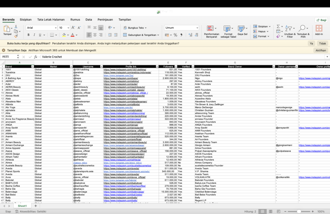Click the comma style icon
330x214 pixels.
click(x=181, y=35)
